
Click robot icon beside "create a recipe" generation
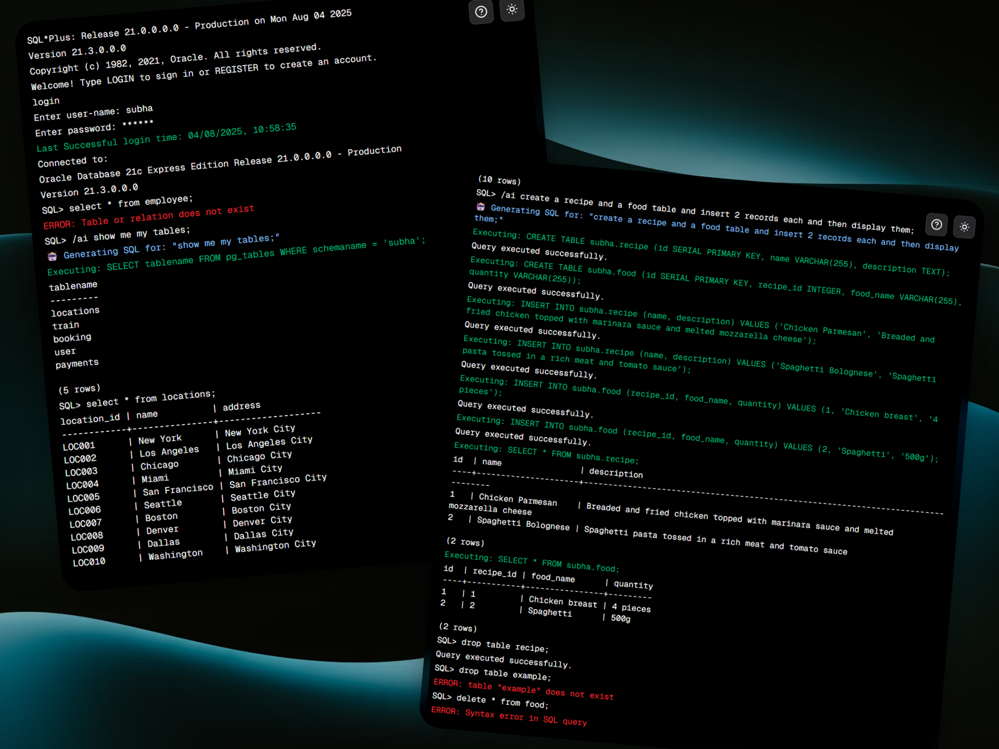481,207
